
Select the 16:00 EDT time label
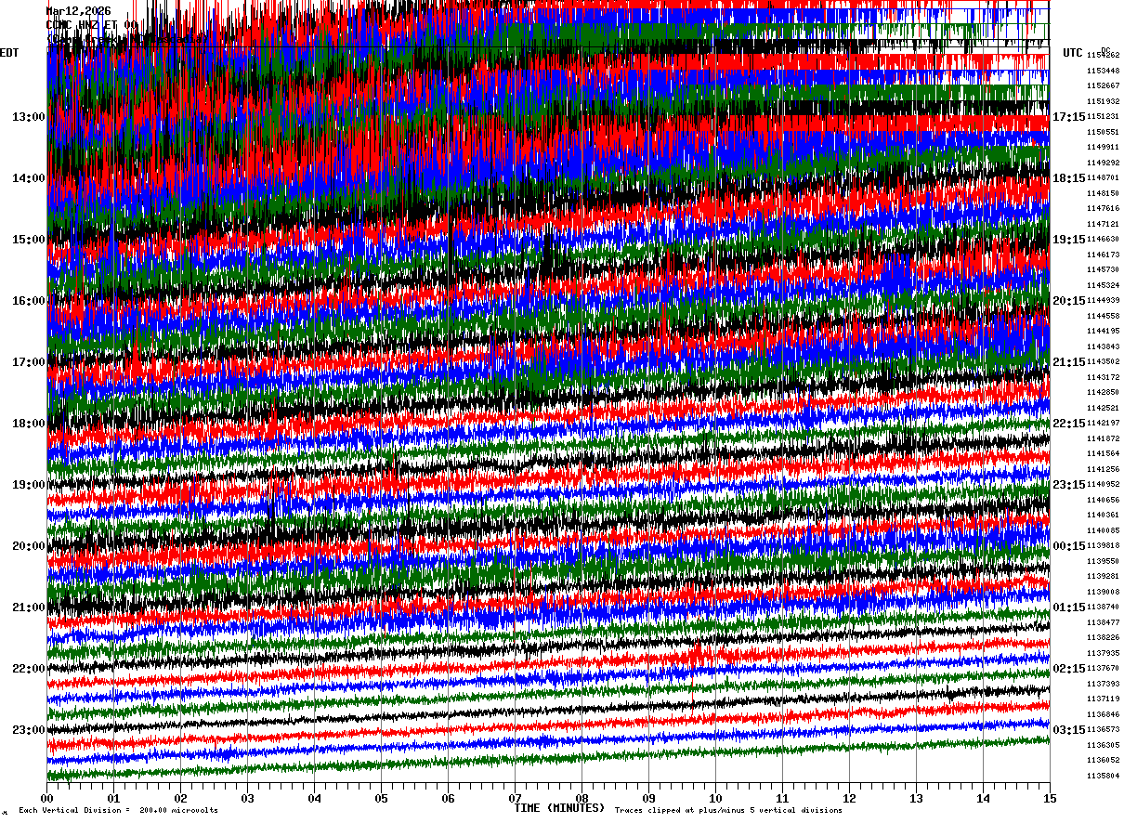(x=29, y=301)
